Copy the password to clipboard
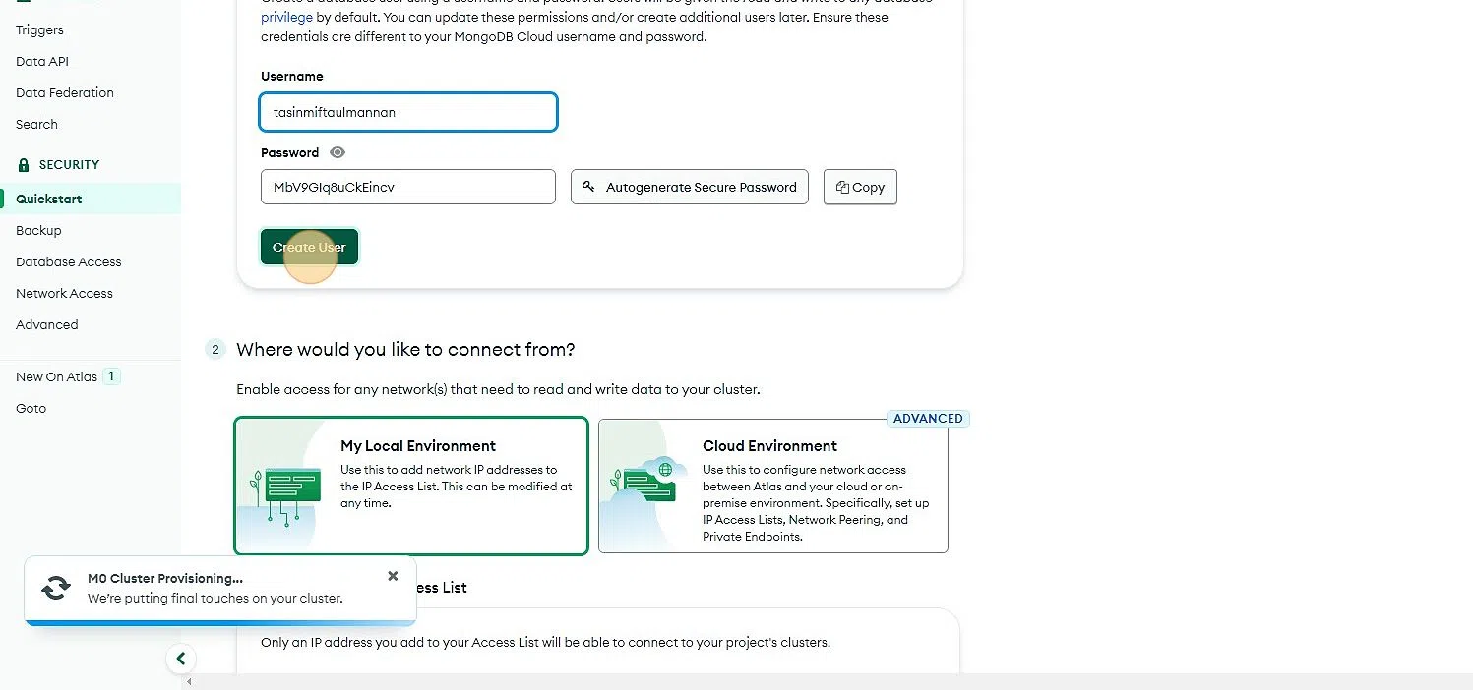1473x690 pixels. tap(860, 187)
